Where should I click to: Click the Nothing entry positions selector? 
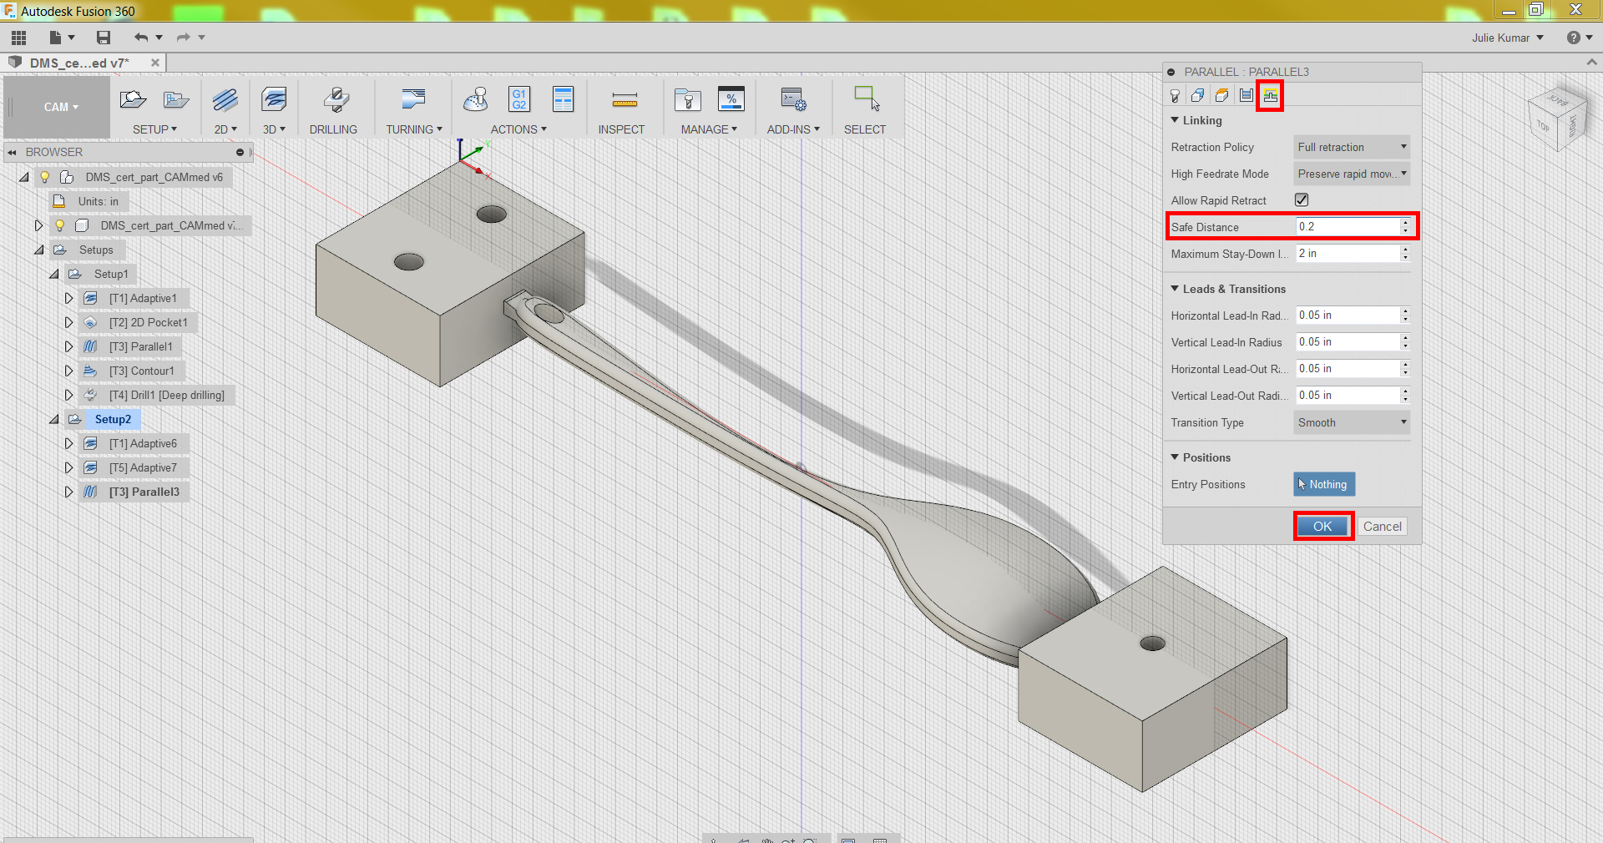pyautogui.click(x=1324, y=484)
